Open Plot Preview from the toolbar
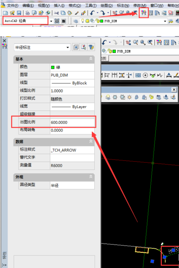Image resolution: width=179 pixels, height=268 pixels. click(34, 13)
